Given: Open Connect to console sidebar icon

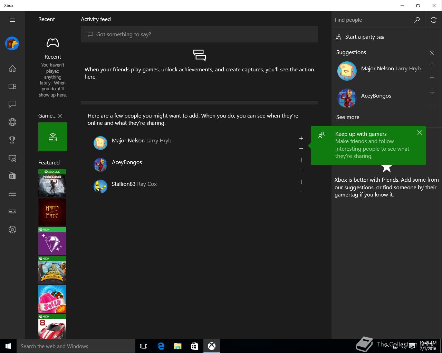Looking at the screenshot, I should [x=12, y=212].
